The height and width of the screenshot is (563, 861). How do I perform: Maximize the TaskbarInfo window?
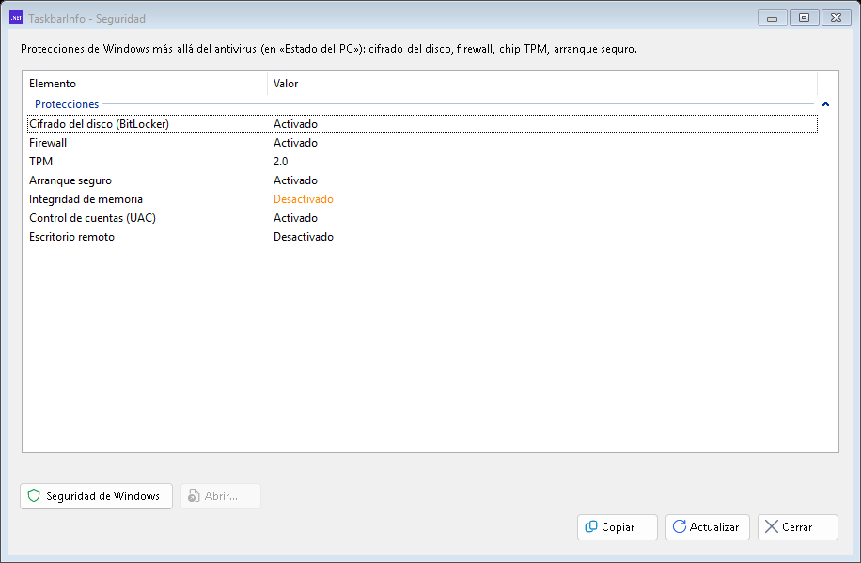pos(804,18)
